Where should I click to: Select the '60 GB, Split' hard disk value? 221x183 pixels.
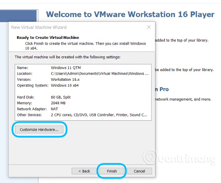(61, 97)
